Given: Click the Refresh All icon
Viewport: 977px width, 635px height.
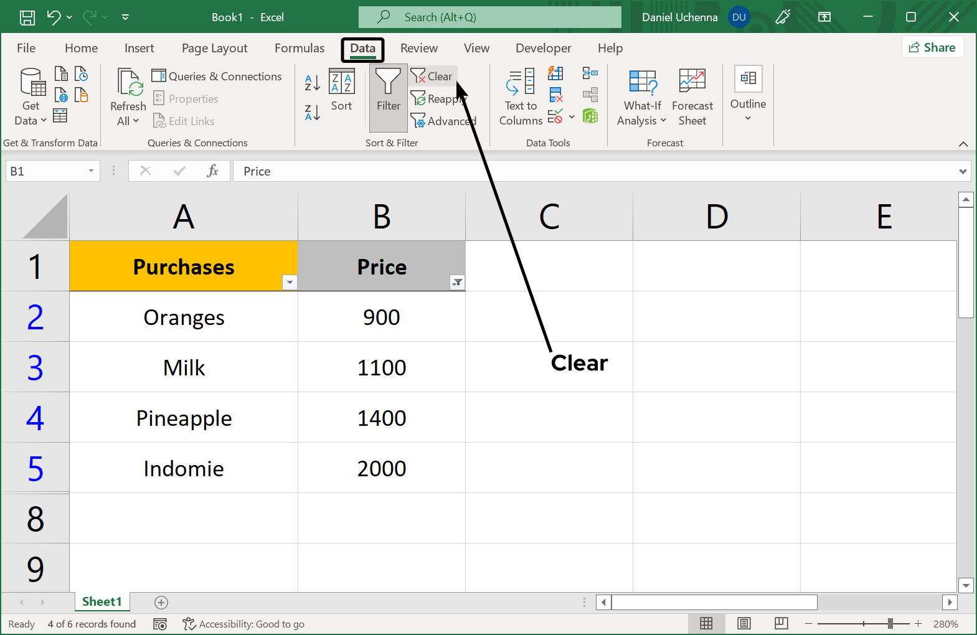Looking at the screenshot, I should pos(128,96).
